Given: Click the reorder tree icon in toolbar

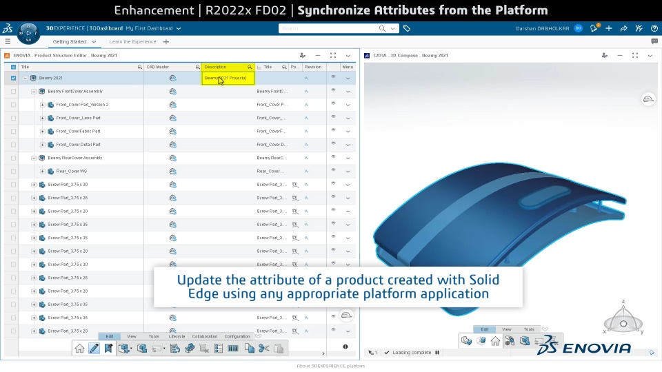Looking at the screenshot, I should tap(174, 349).
